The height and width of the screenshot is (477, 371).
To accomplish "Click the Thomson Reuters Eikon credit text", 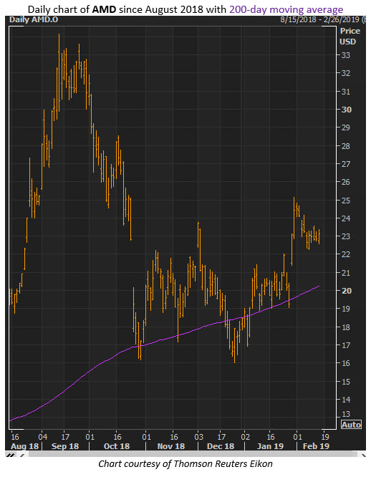I will pyautogui.click(x=223, y=463).
